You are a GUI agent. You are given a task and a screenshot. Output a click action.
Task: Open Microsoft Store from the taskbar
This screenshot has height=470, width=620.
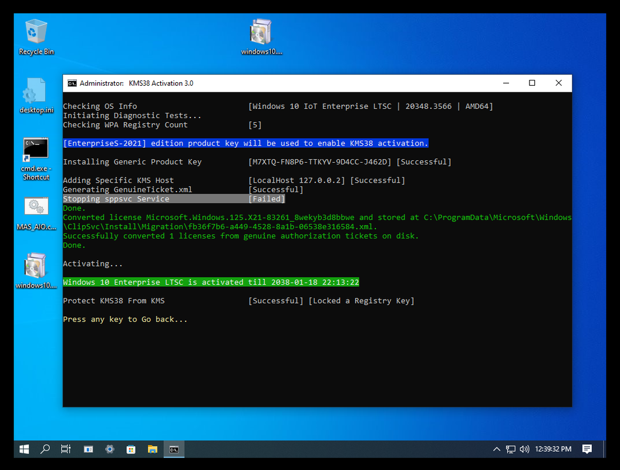click(132, 449)
